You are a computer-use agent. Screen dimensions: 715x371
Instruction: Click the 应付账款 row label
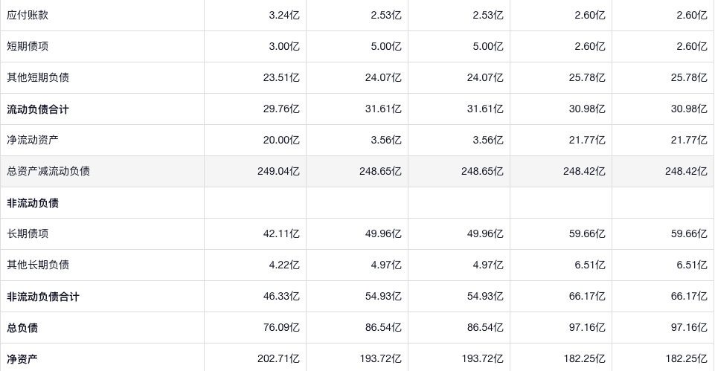[28, 15]
